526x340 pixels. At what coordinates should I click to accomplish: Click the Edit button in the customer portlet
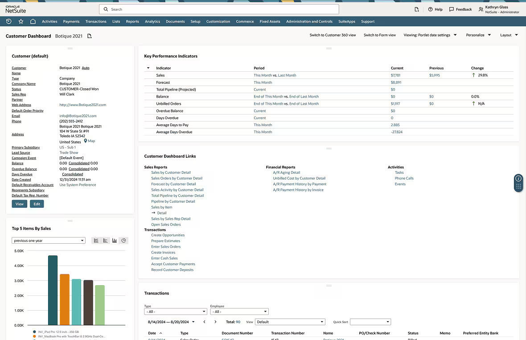point(37,203)
